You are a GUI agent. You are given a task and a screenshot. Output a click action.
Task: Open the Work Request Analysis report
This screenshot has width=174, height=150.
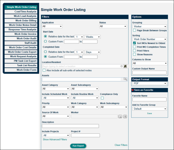[21, 56]
